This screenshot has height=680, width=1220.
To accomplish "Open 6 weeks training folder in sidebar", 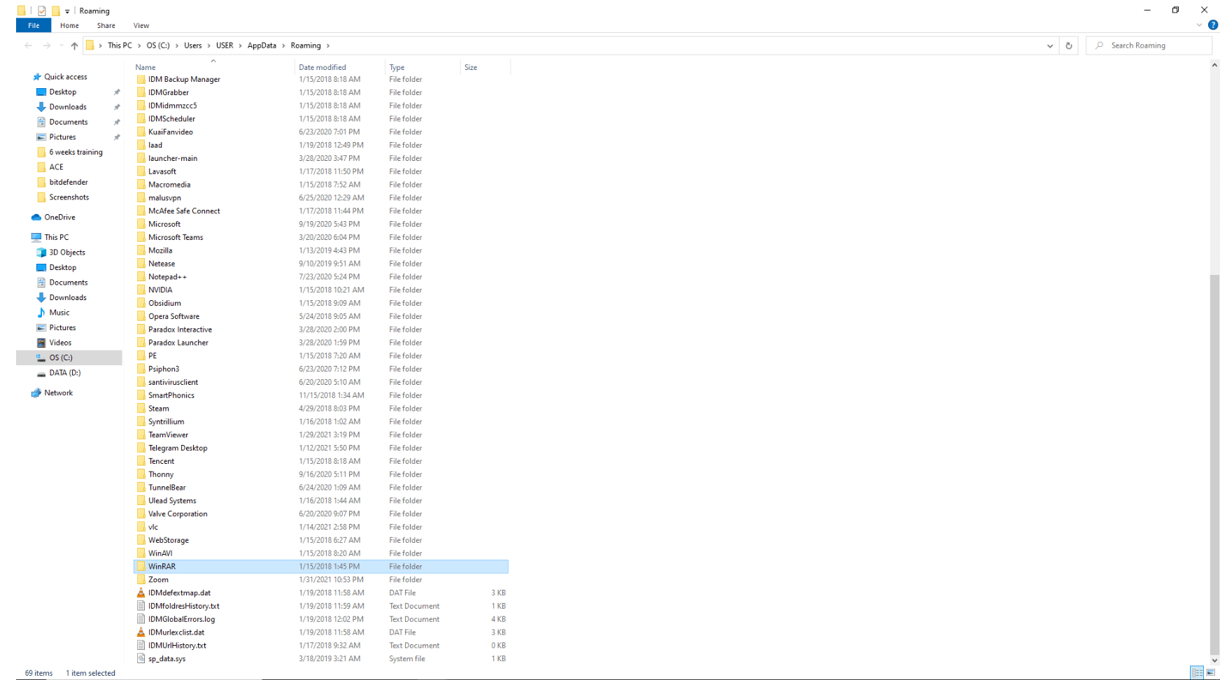I will 76,152.
